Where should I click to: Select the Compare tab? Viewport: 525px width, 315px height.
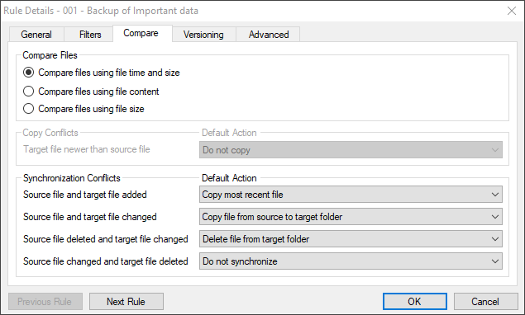141,33
